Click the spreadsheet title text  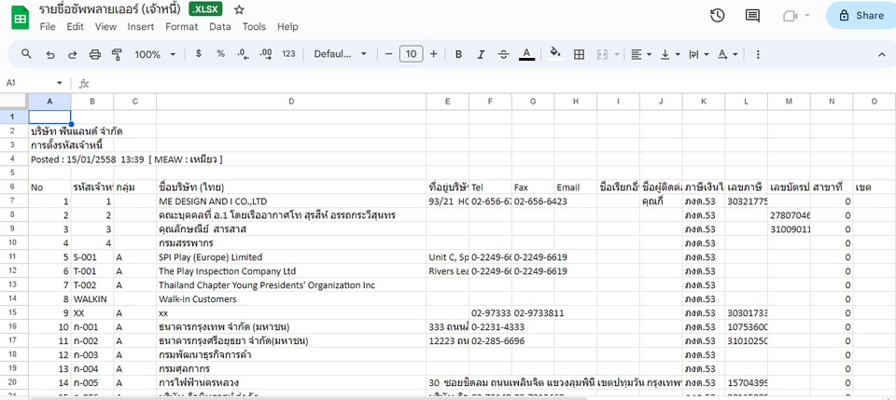[110, 9]
